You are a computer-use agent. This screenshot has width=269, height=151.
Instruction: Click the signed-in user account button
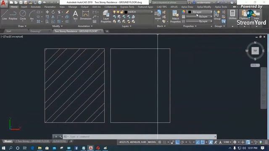(x=204, y=3)
